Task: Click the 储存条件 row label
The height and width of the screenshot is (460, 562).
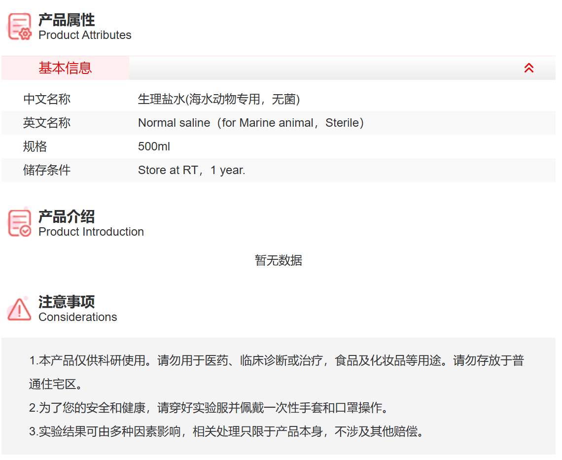Action: 47,170
